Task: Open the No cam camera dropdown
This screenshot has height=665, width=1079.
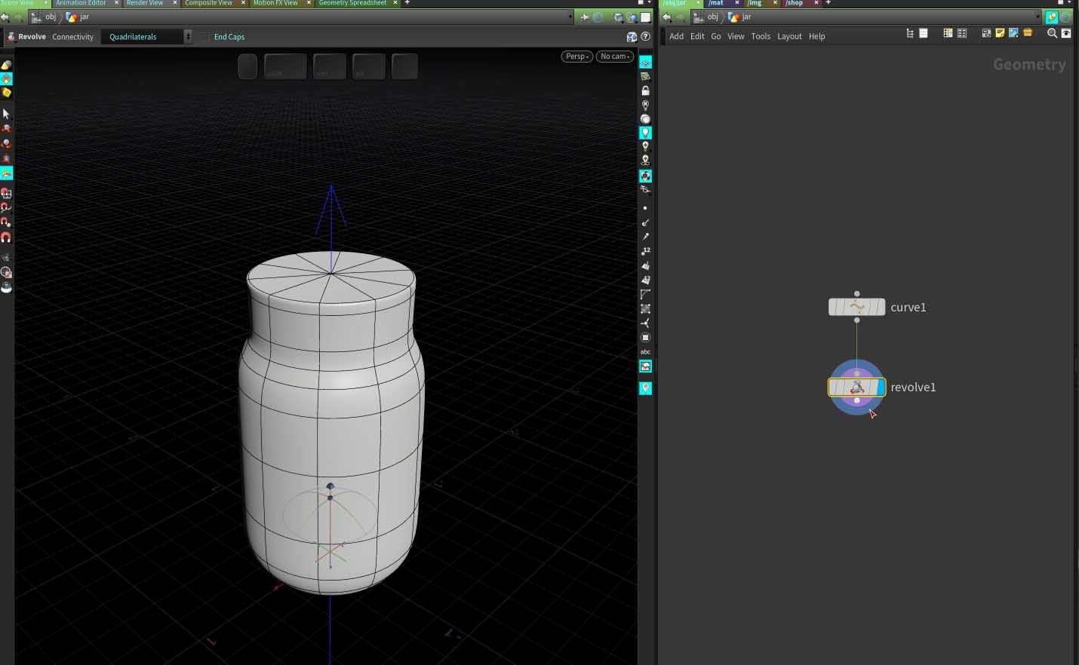Action: (x=614, y=57)
